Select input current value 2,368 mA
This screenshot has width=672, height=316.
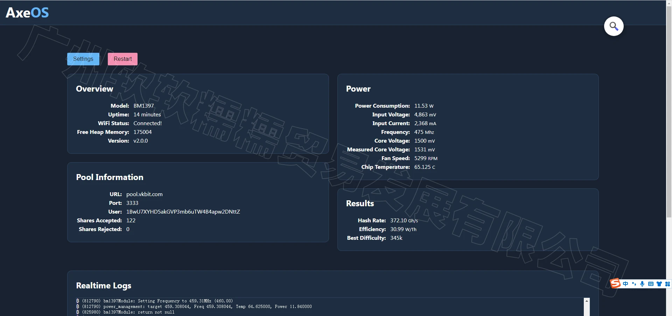click(x=425, y=123)
